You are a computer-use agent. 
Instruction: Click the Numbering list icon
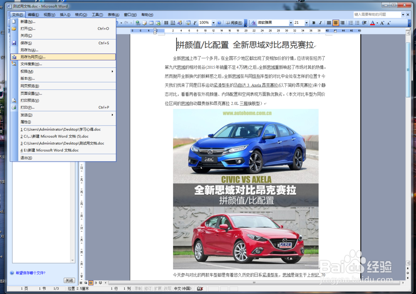tap(351, 23)
